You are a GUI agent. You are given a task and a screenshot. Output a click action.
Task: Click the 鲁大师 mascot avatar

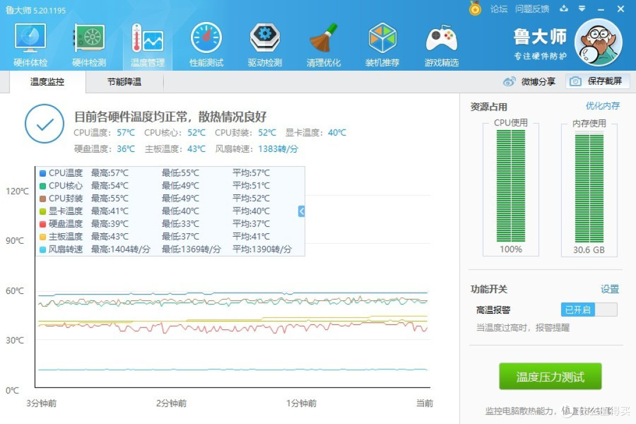(x=598, y=42)
